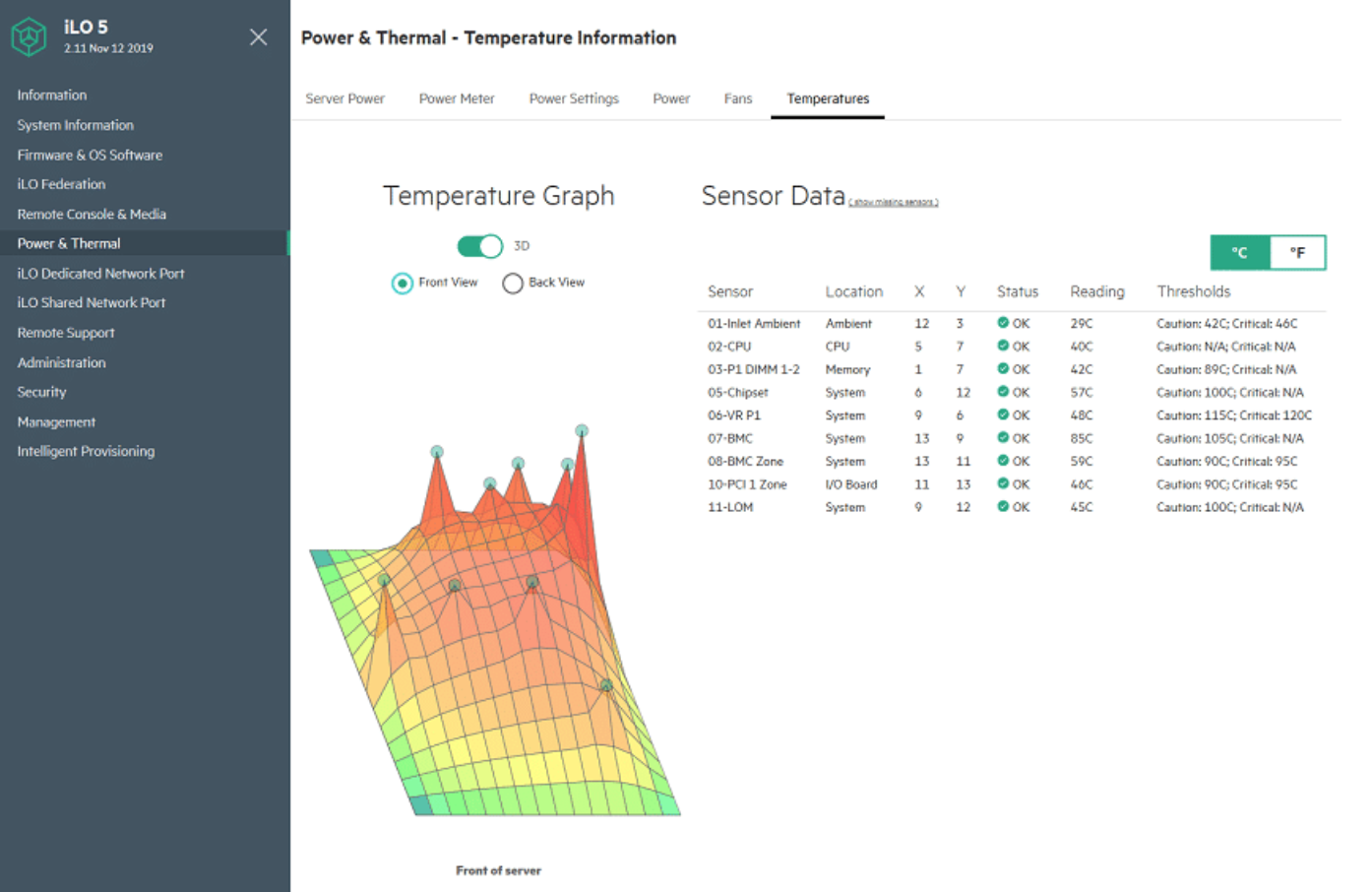Open the Fans tab
This screenshot has width=1372, height=892.
point(738,98)
